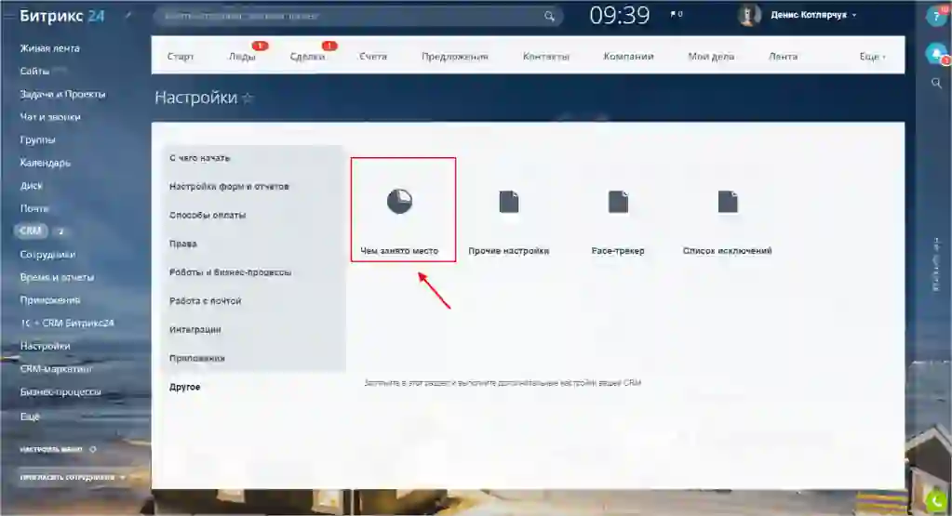Click the 'Прочие настройки' document icon
This screenshot has width=952, height=516.
[509, 202]
